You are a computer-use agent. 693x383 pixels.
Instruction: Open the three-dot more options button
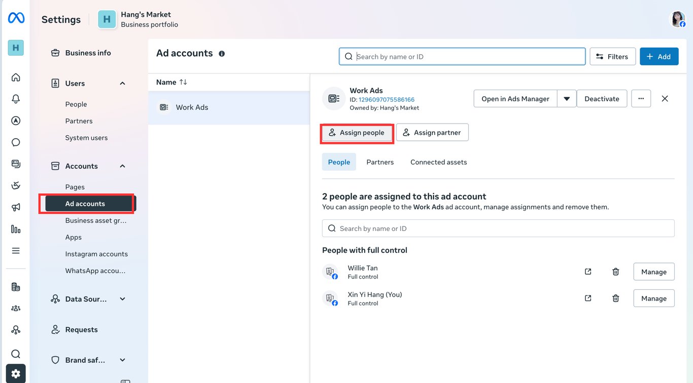click(x=641, y=98)
